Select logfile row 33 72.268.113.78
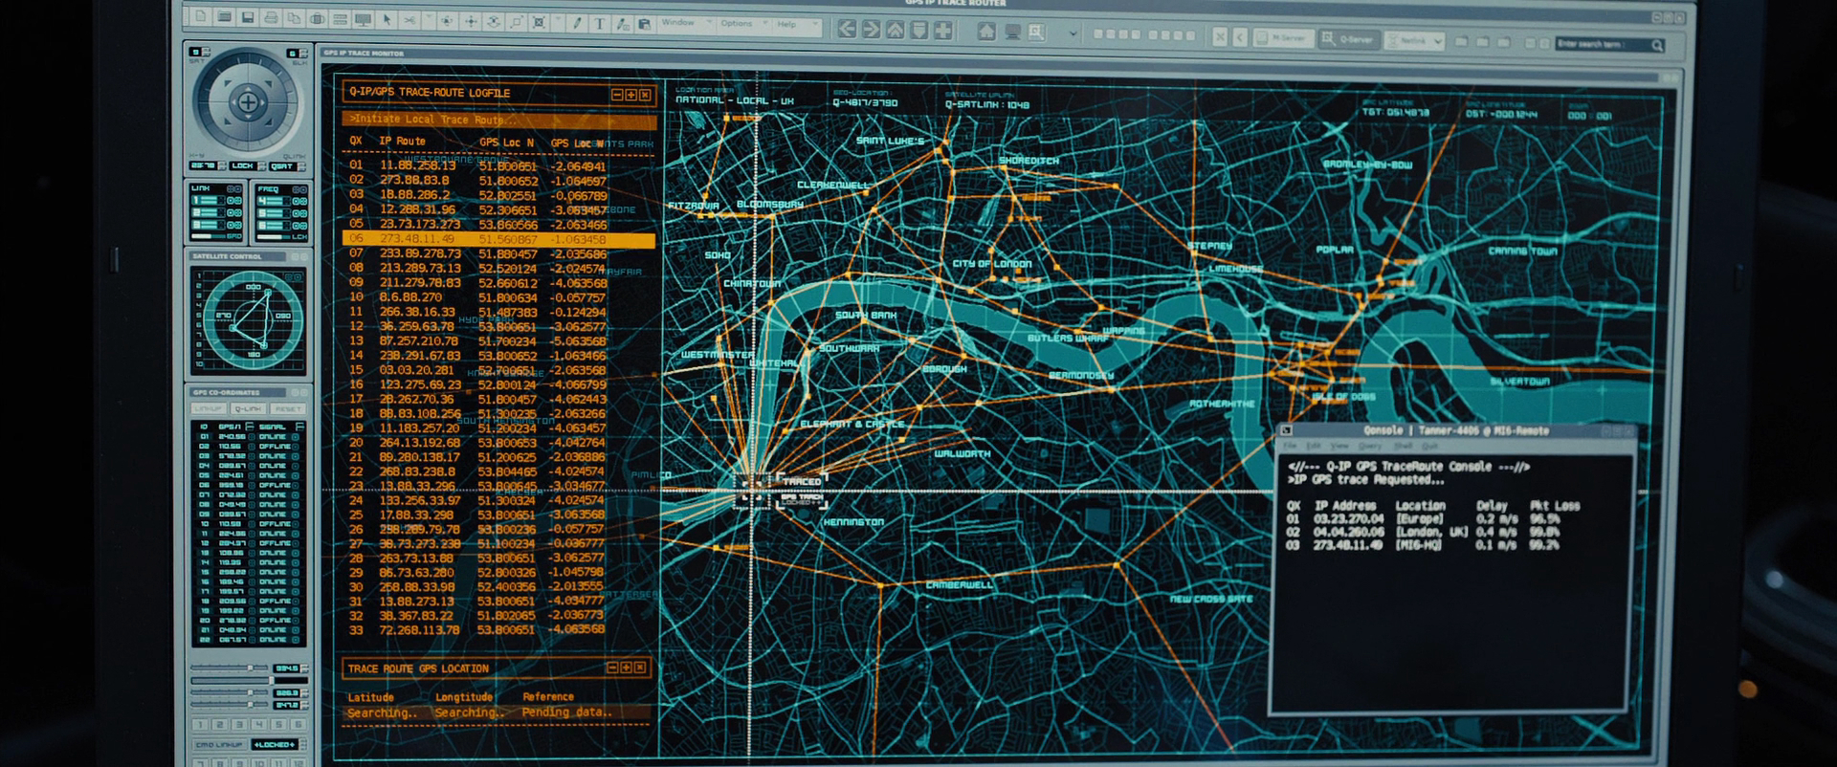Viewport: 1837px width, 767px height. [x=478, y=629]
